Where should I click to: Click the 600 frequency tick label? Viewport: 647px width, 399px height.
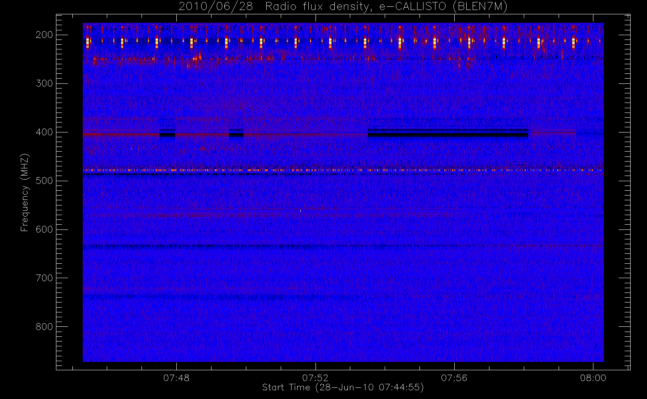click(44, 229)
